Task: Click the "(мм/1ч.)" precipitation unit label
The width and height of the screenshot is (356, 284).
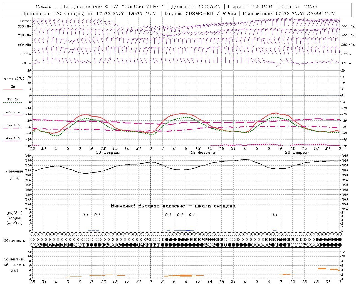Action: (14, 223)
